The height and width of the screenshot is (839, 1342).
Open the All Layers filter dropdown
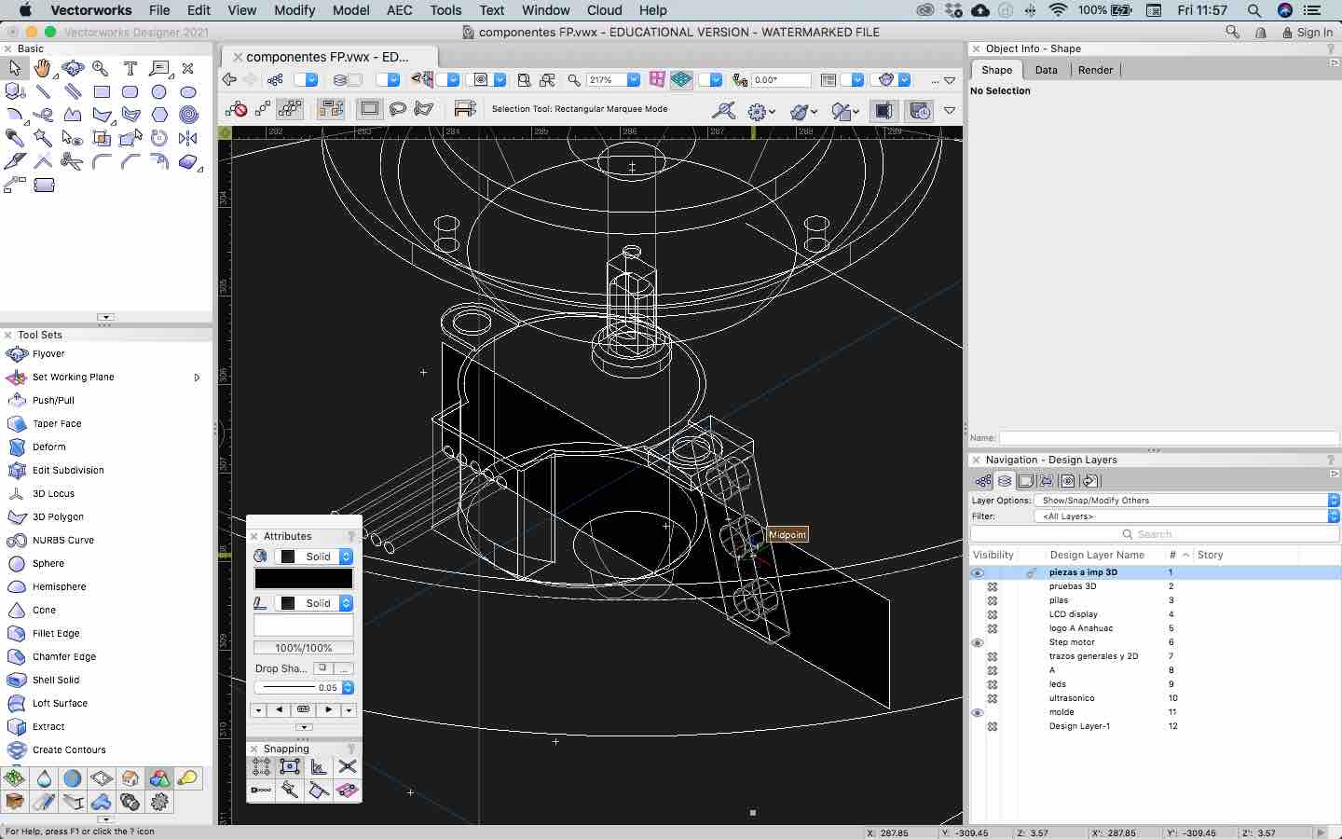pyautogui.click(x=1185, y=516)
